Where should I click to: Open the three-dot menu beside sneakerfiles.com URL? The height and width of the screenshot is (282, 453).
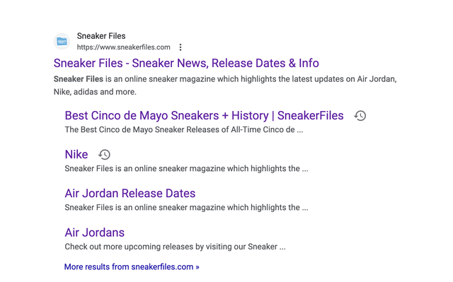point(180,47)
